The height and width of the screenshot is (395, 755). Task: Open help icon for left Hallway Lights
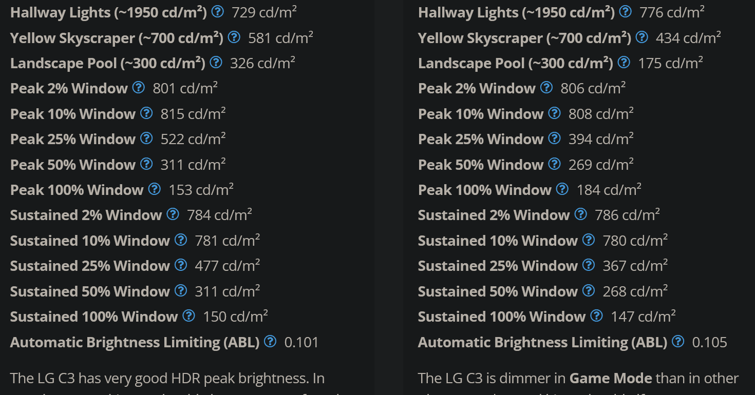click(x=218, y=11)
